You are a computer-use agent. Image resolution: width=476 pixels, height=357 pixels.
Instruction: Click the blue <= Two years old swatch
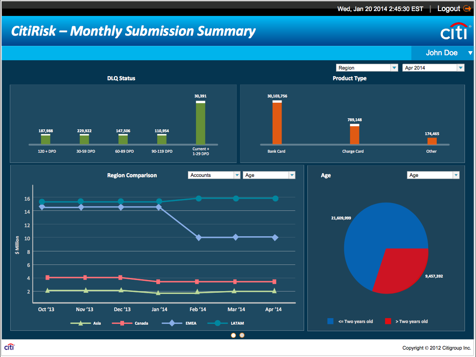click(330, 321)
